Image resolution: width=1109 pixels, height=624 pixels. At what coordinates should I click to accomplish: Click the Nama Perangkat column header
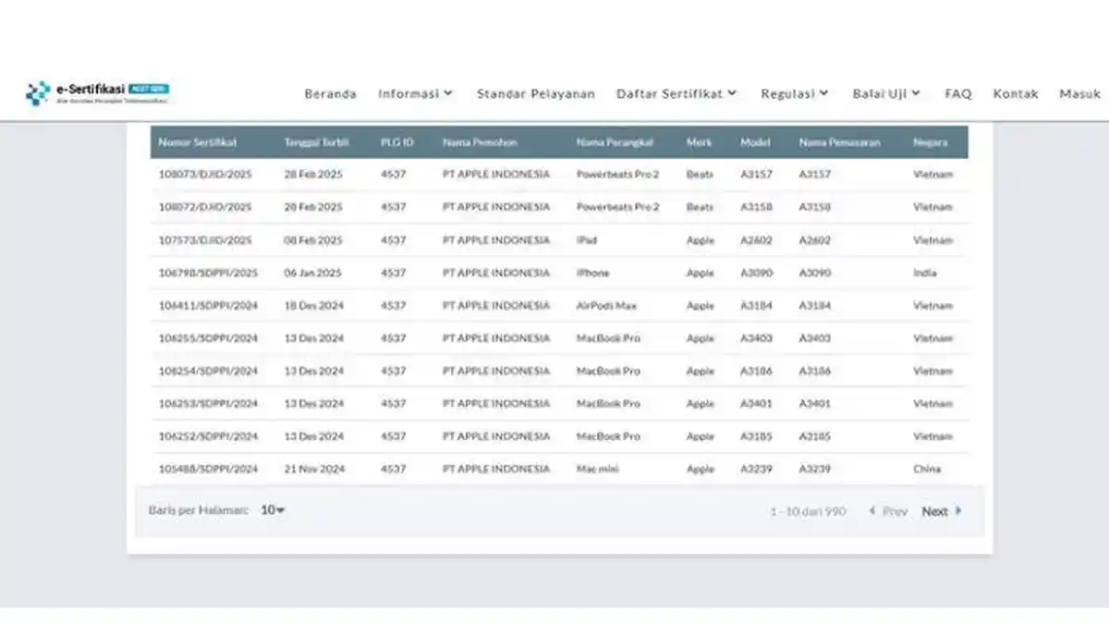(615, 142)
